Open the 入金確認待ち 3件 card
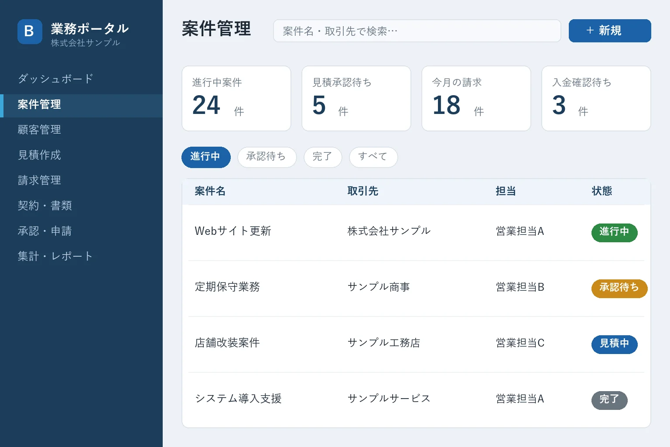Viewport: 670px width, 447px height. pyautogui.click(x=596, y=98)
